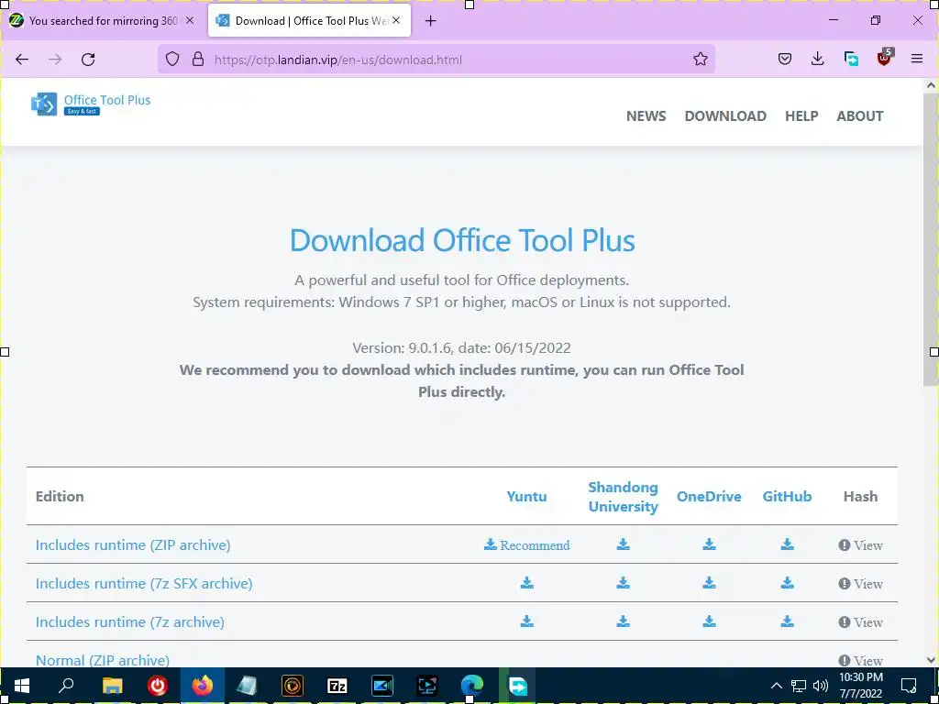Click the blue-green screen mirroring extension icon

click(x=851, y=59)
